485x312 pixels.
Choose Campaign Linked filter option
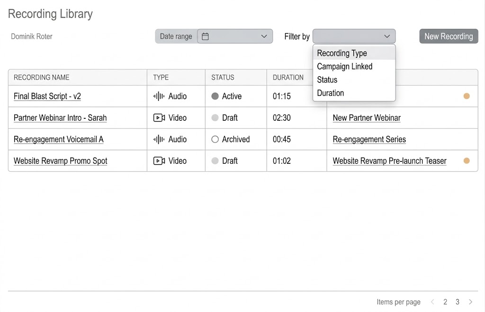tap(354, 66)
